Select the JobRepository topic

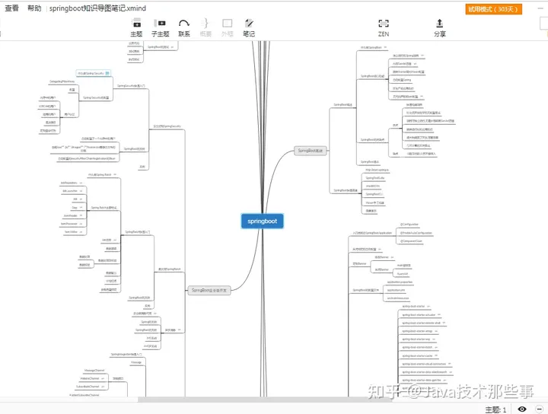tap(68, 183)
